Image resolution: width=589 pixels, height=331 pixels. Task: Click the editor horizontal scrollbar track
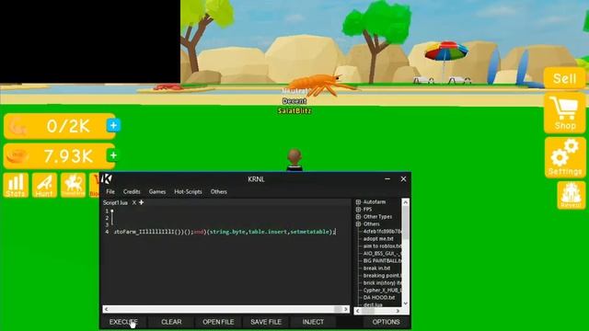coord(225,309)
